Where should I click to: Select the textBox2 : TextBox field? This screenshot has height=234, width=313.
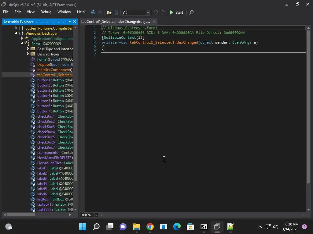pos(55,210)
